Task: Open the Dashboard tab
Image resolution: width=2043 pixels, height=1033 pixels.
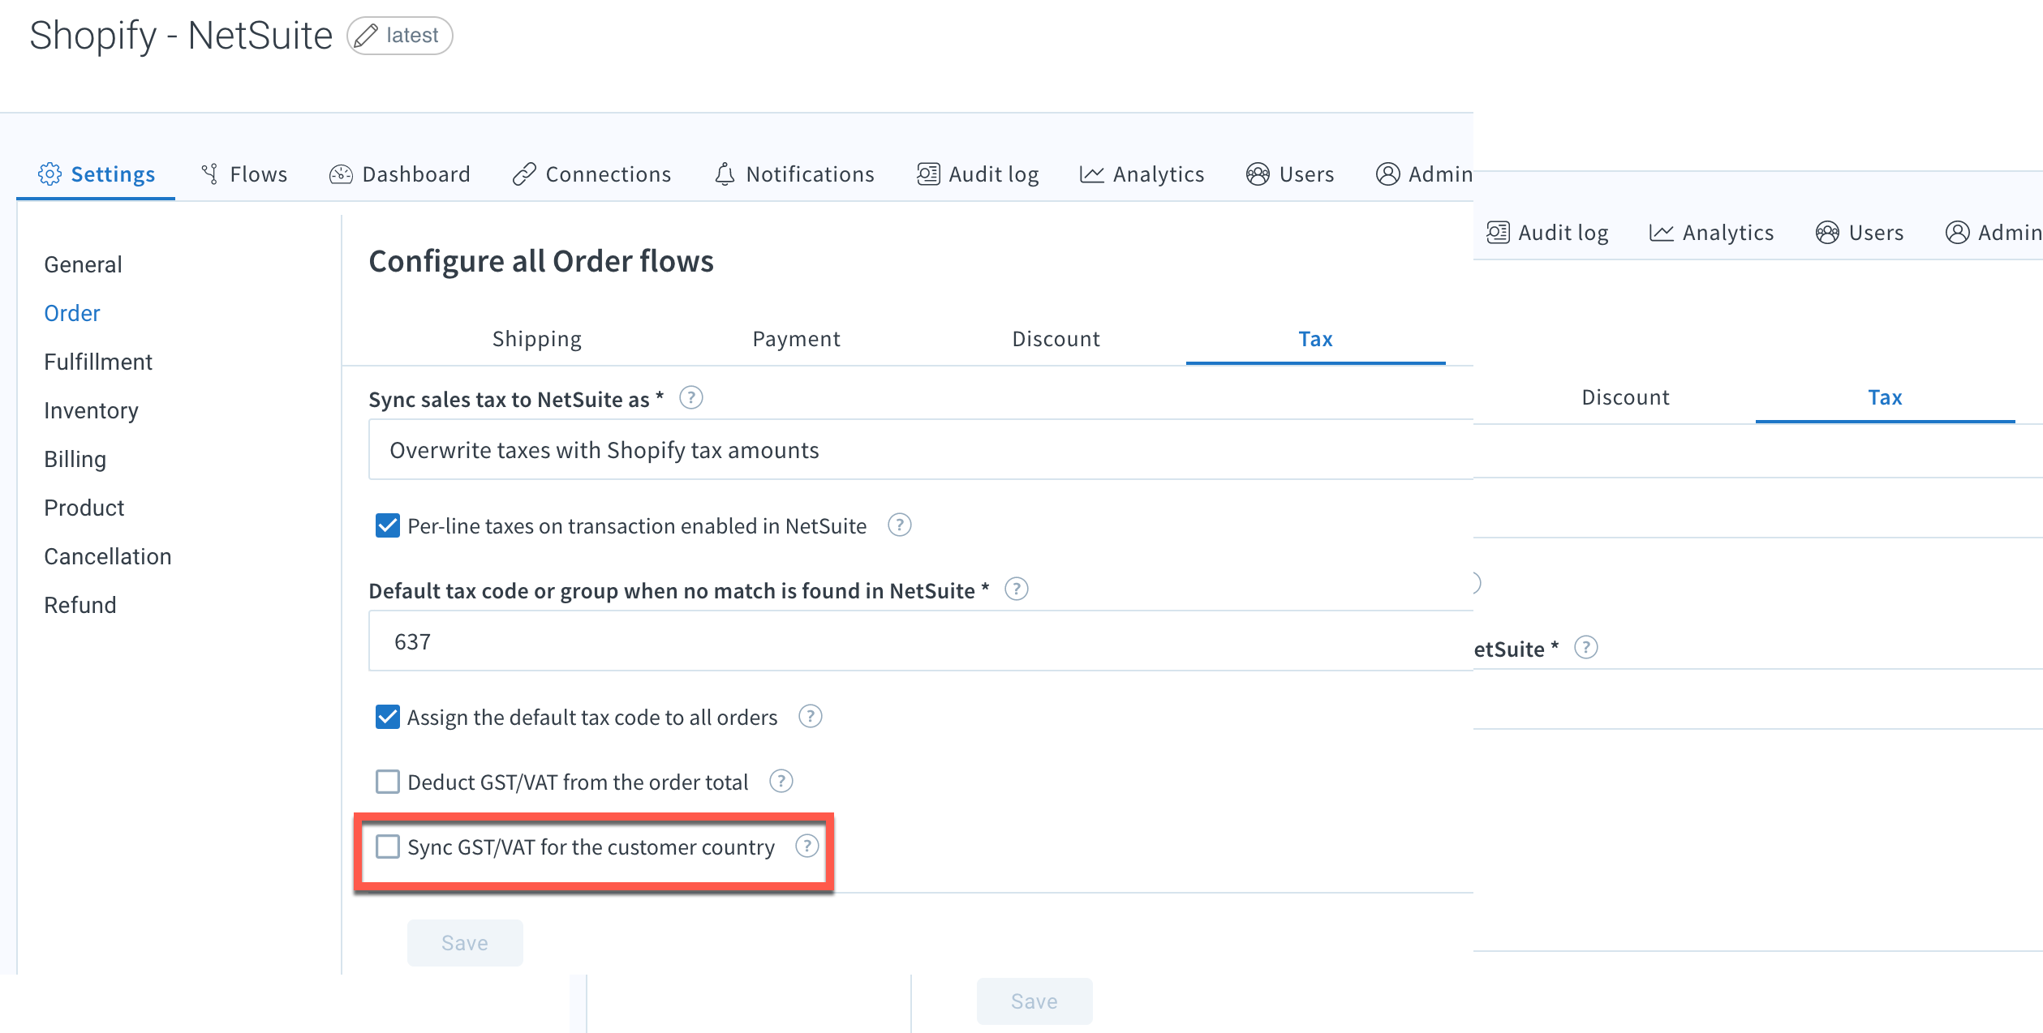Action: 399,174
